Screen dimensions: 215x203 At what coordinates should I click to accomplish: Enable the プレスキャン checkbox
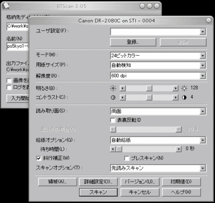[x=127, y=158]
